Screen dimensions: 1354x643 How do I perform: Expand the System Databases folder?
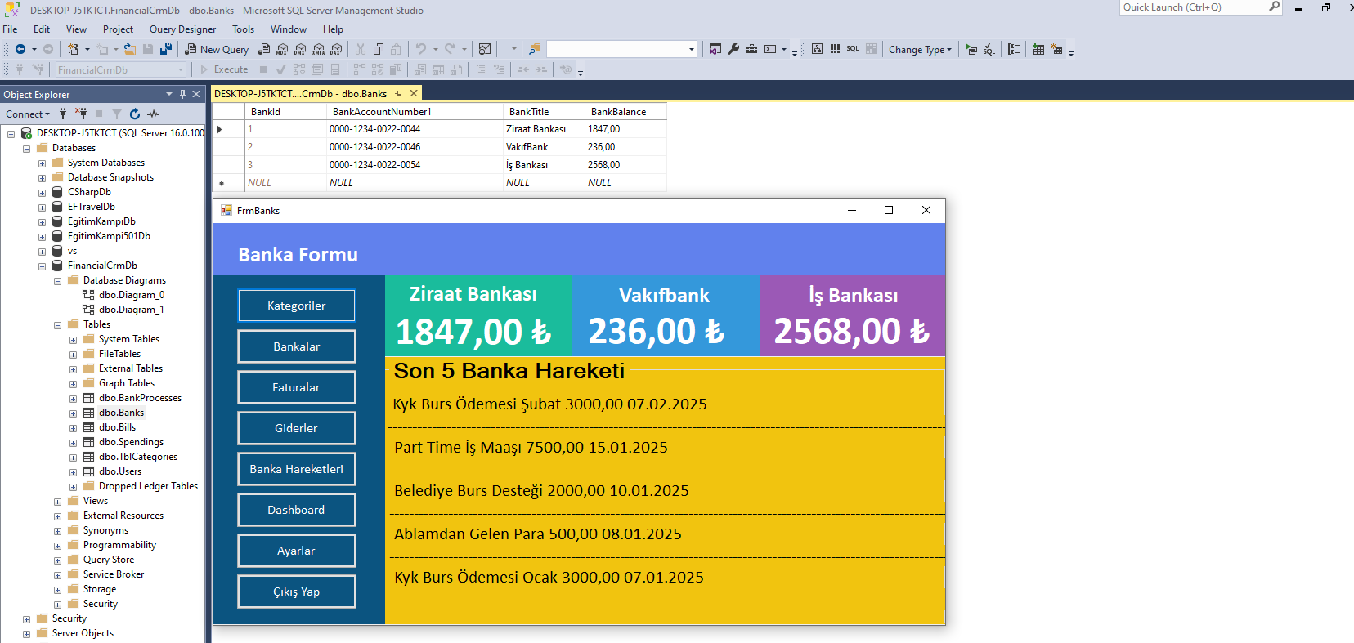click(x=42, y=163)
